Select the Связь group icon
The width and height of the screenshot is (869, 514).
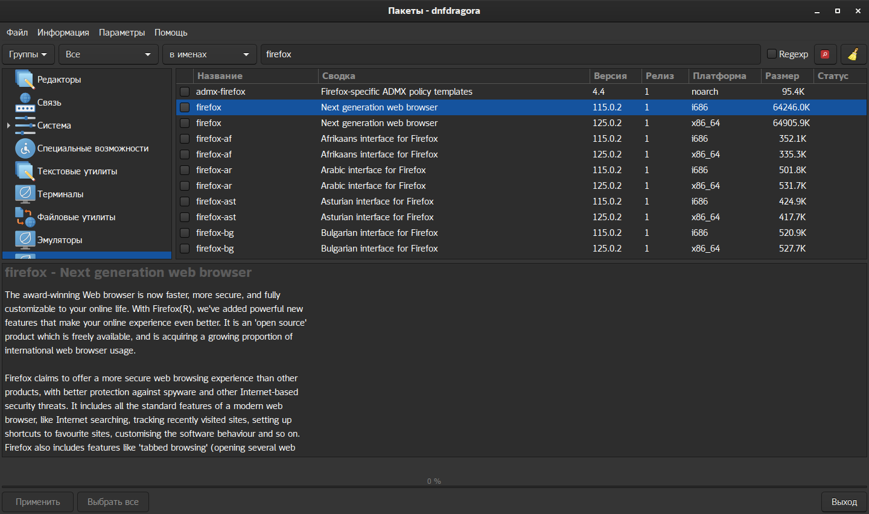pos(25,103)
